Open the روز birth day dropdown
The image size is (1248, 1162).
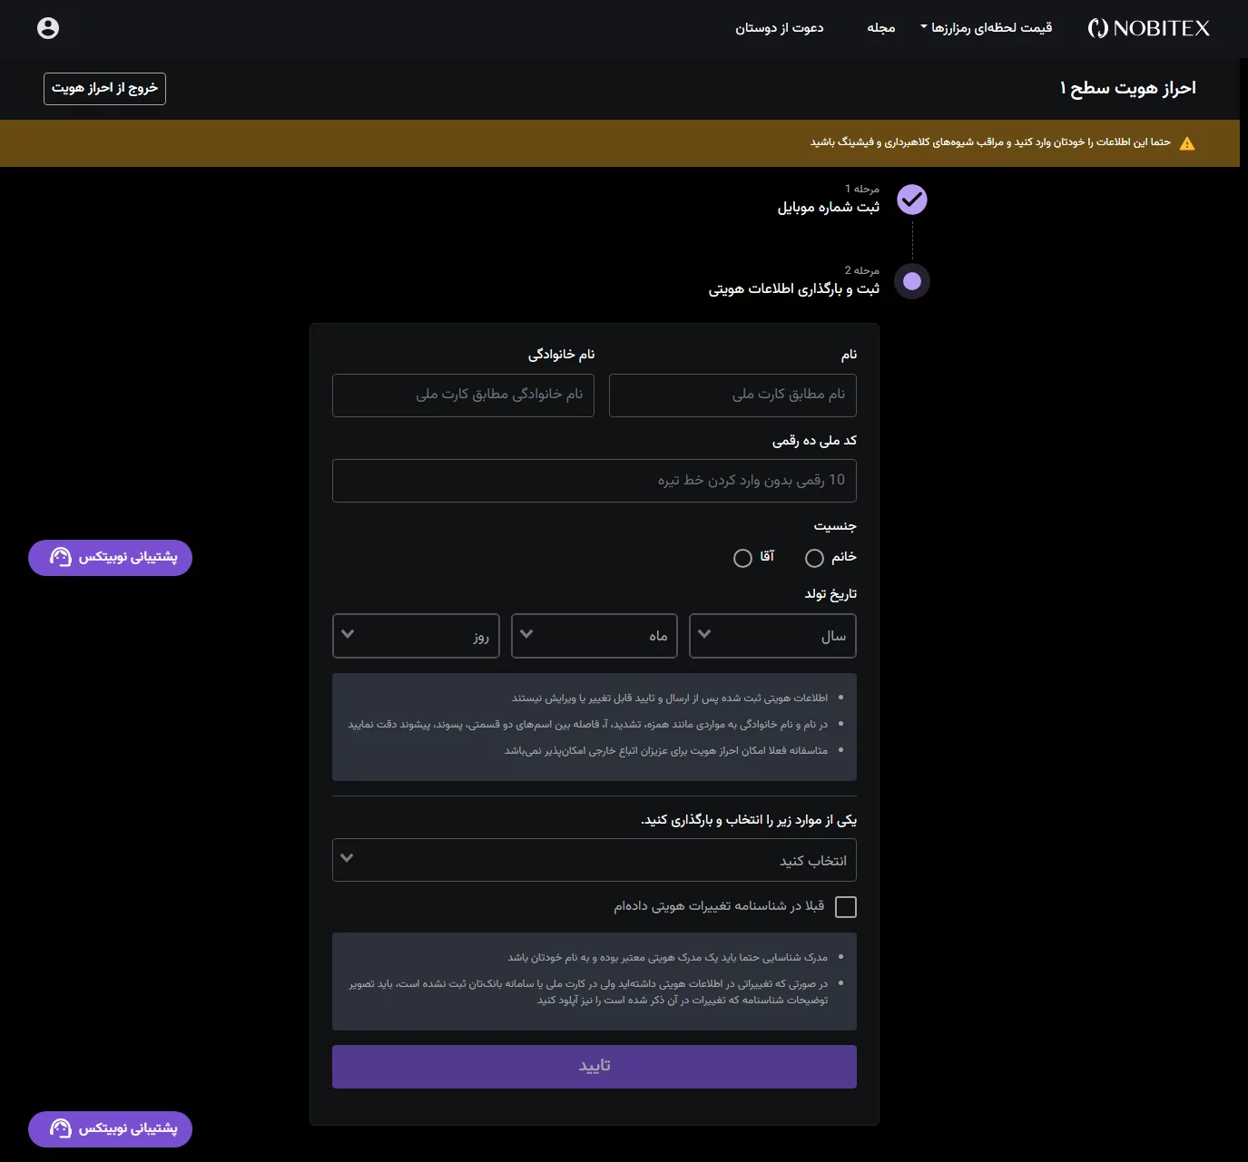(x=416, y=635)
